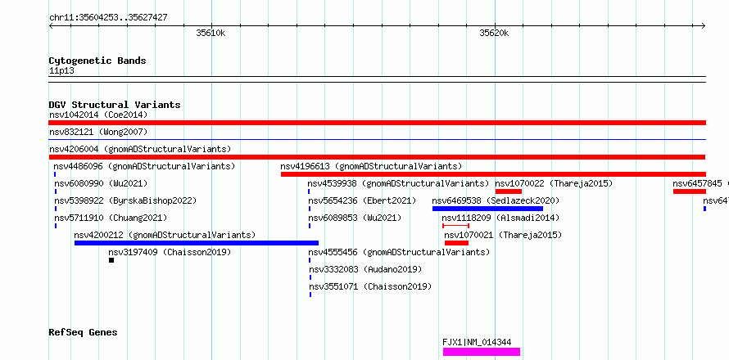Open the nsv4200212 (gnomADStructuralVariants) label
Image resolution: width=729 pixels, height=360 pixels.
(165, 235)
